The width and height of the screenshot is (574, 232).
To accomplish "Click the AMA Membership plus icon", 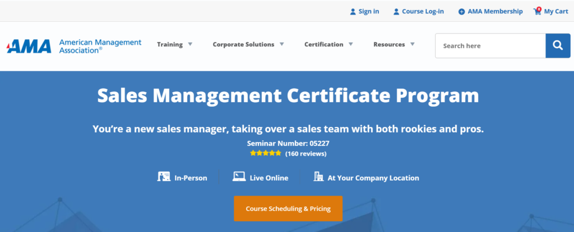I will pyautogui.click(x=462, y=12).
